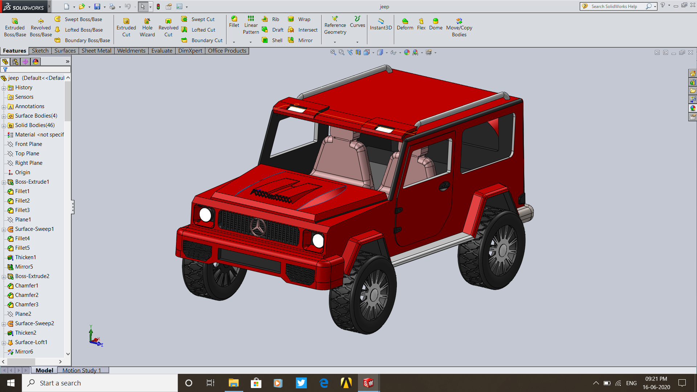The width and height of the screenshot is (697, 392).
Task: Click the Save icon in toolbar
Action: (x=97, y=7)
